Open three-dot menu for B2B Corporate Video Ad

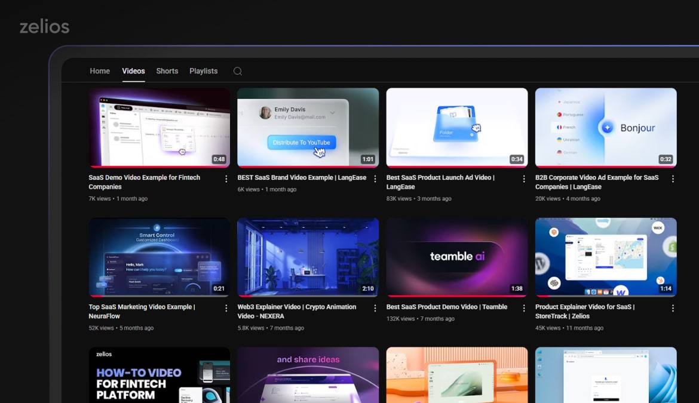click(x=673, y=179)
